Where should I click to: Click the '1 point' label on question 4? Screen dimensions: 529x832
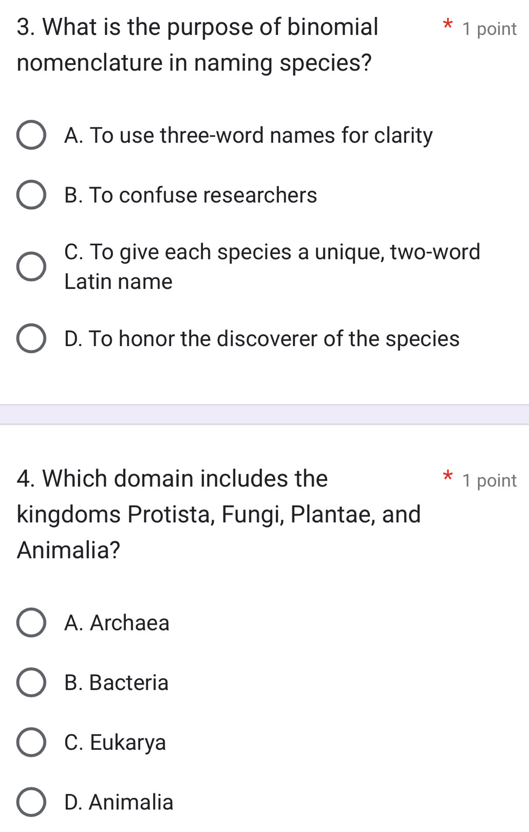click(x=489, y=480)
